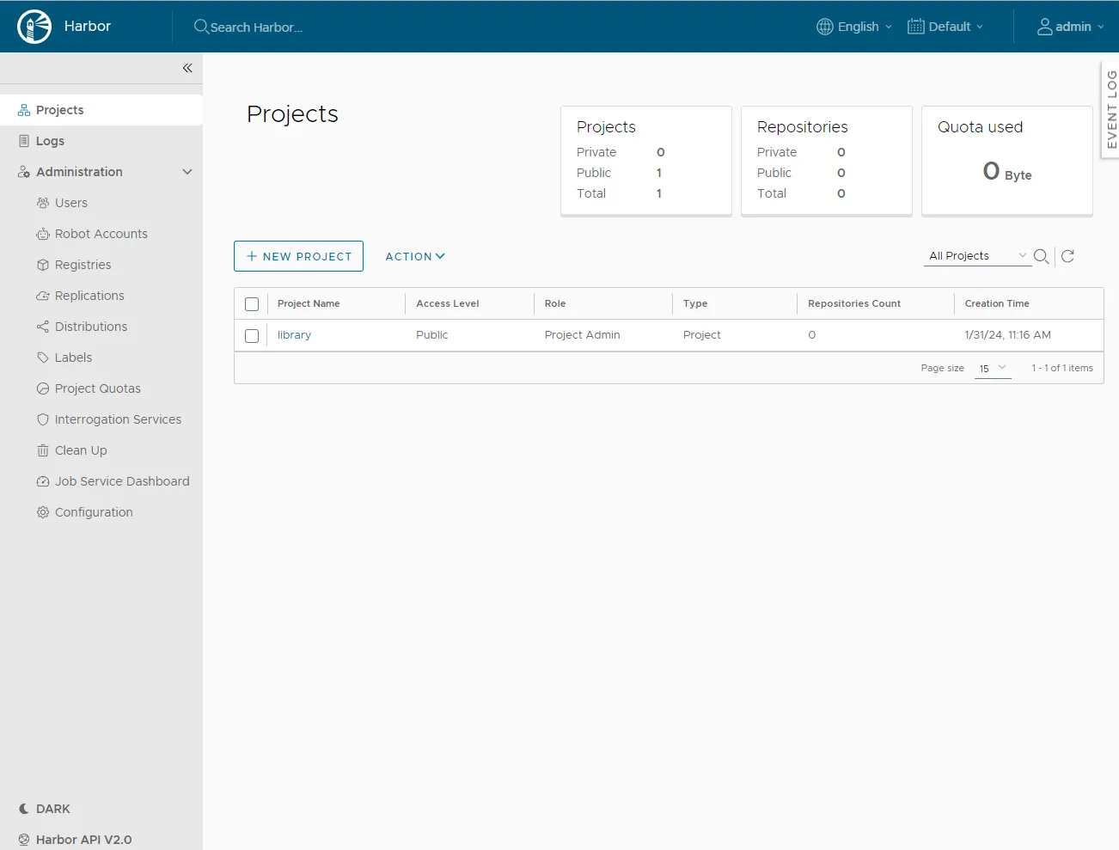Click the Creation Time column header
Image resolution: width=1119 pixels, height=850 pixels.
click(997, 303)
